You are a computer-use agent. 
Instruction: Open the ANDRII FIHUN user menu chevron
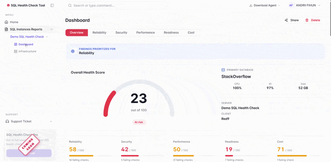tap(319, 5)
